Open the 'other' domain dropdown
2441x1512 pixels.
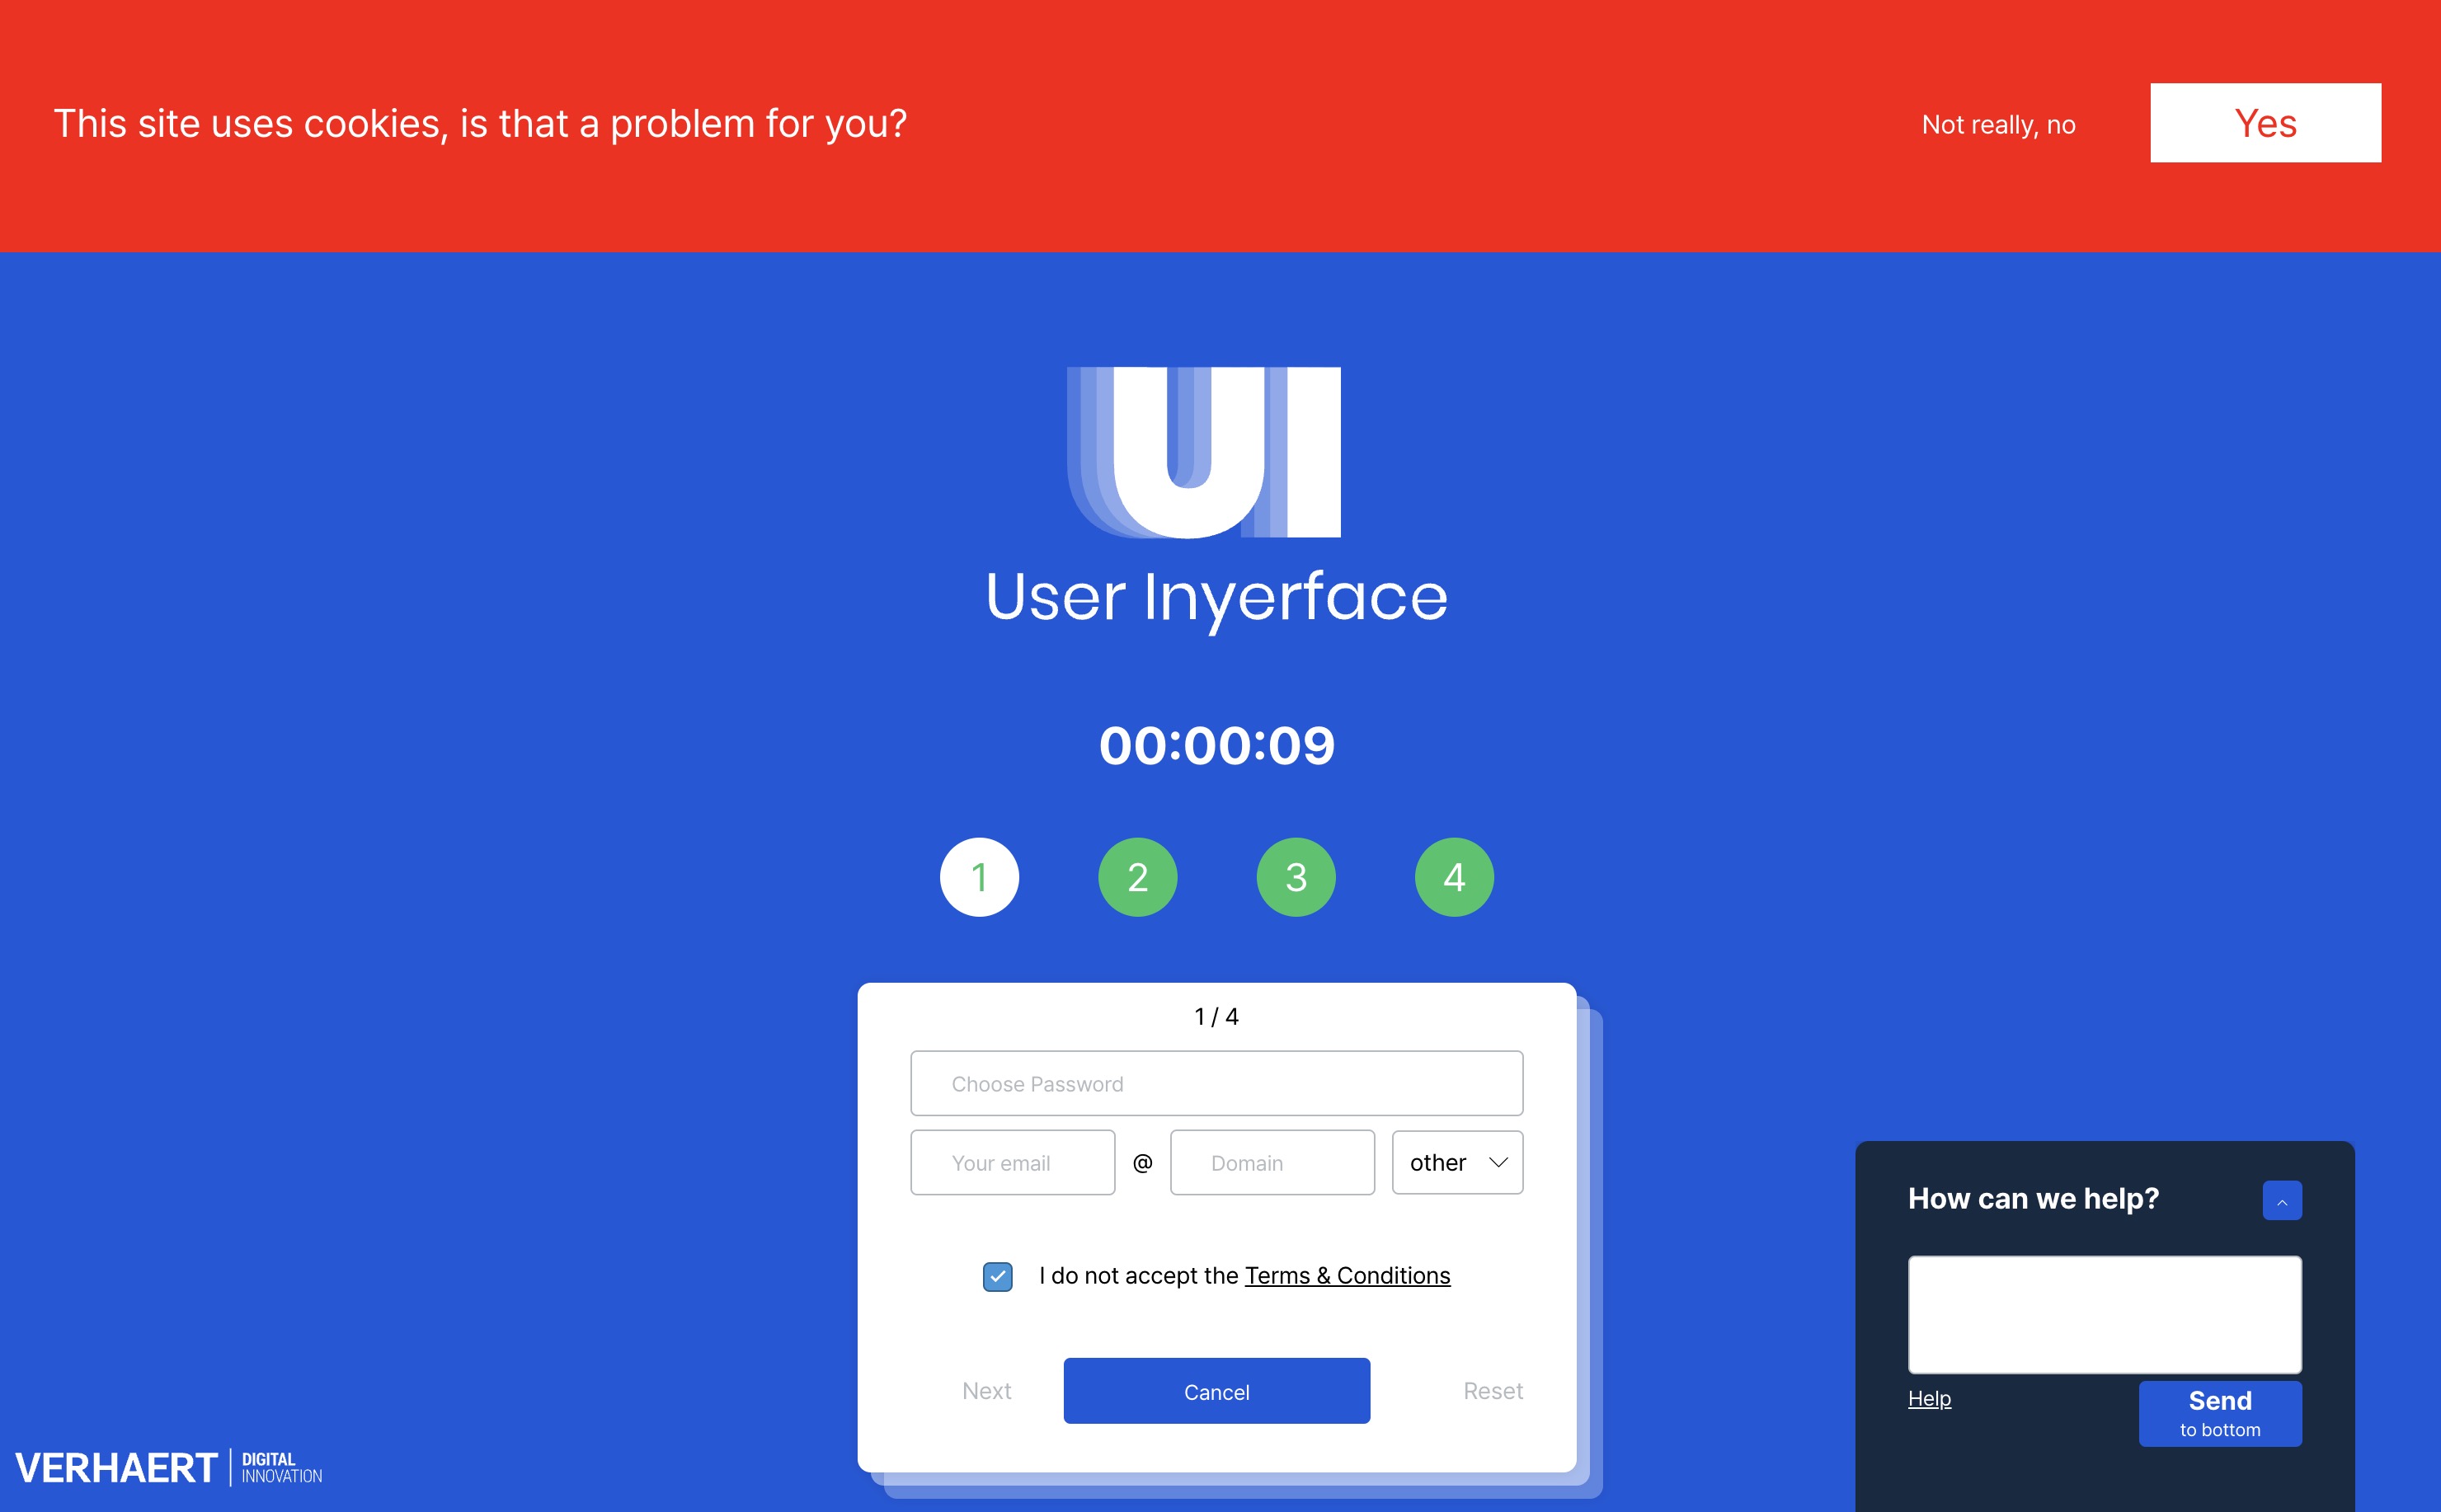(x=1457, y=1162)
